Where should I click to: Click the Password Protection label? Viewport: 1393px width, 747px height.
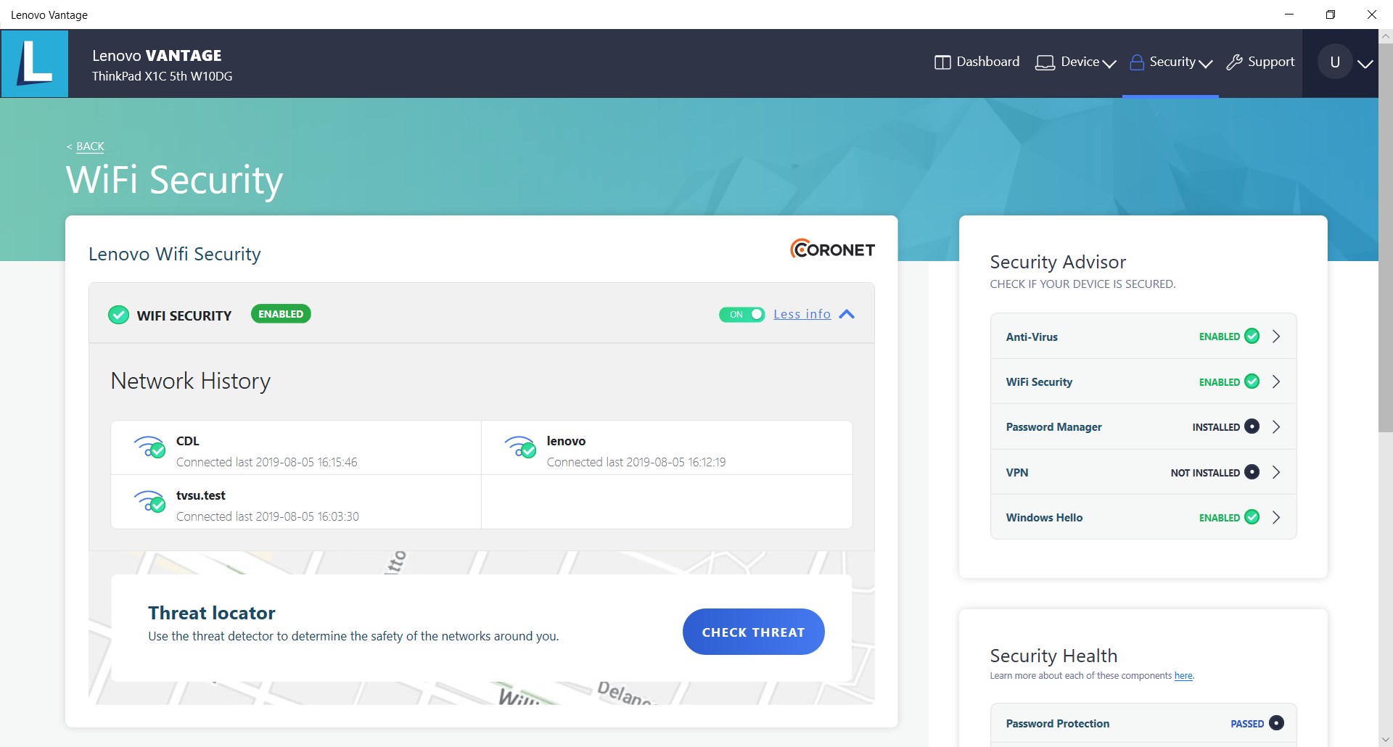(1058, 724)
